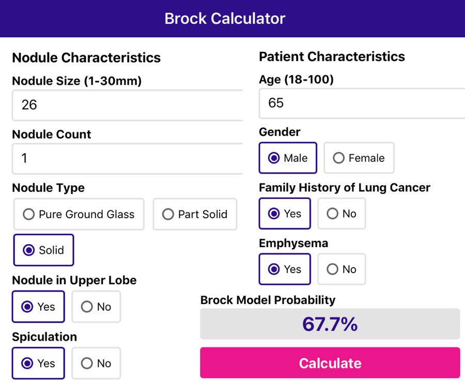This screenshot has width=465, height=381.
Task: Click the Brock Model Probability result box
Action: pos(330,324)
